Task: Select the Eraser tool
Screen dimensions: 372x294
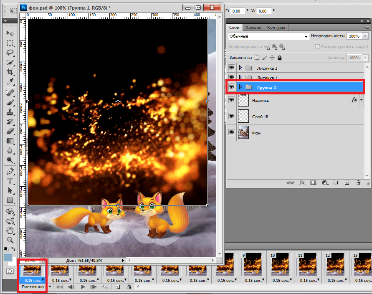Action: tap(10, 131)
